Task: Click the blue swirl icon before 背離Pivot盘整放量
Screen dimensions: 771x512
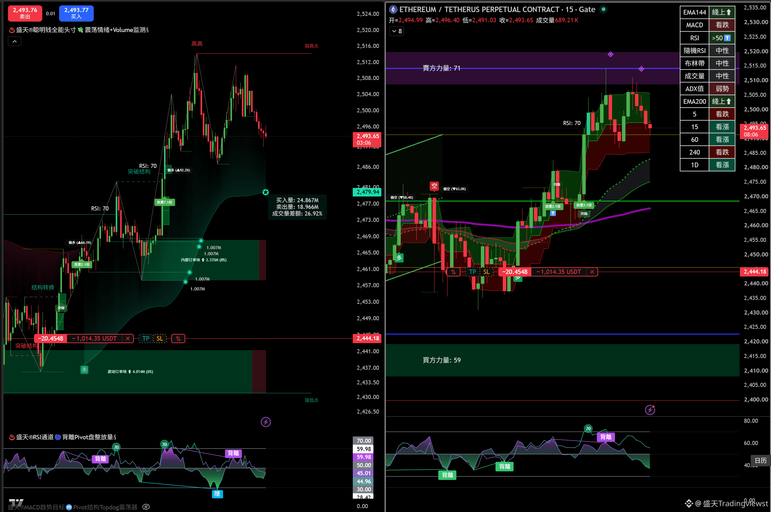Action: tap(58, 437)
